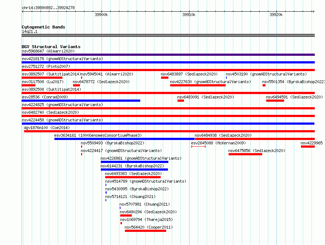The width and height of the screenshot is (325, 245).
Task: Select the blue nsv6144231 variant bar
Action: point(134,170)
